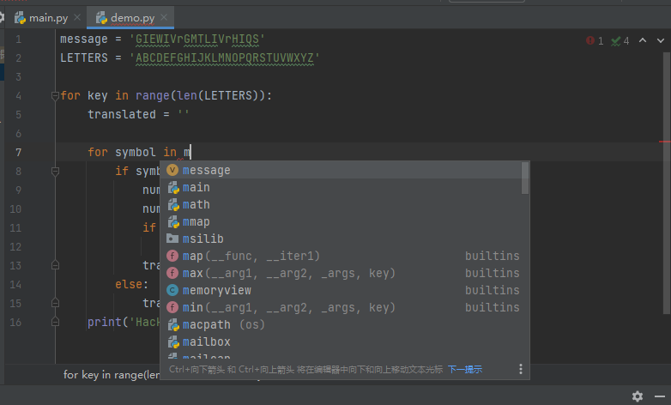Click 'symbol' on line 7
Image resolution: width=671 pixels, height=405 pixels.
coord(136,153)
